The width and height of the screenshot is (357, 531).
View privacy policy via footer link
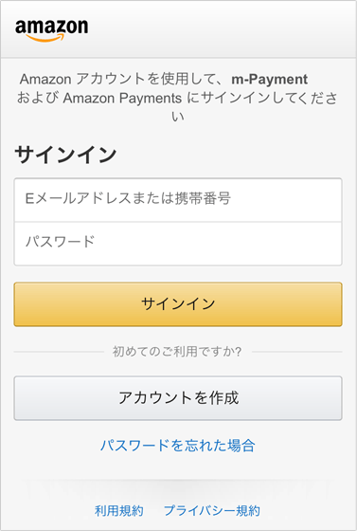click(212, 511)
